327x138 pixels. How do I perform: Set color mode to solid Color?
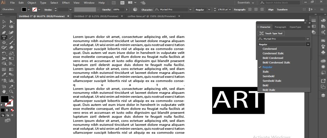click(x=2, y=110)
